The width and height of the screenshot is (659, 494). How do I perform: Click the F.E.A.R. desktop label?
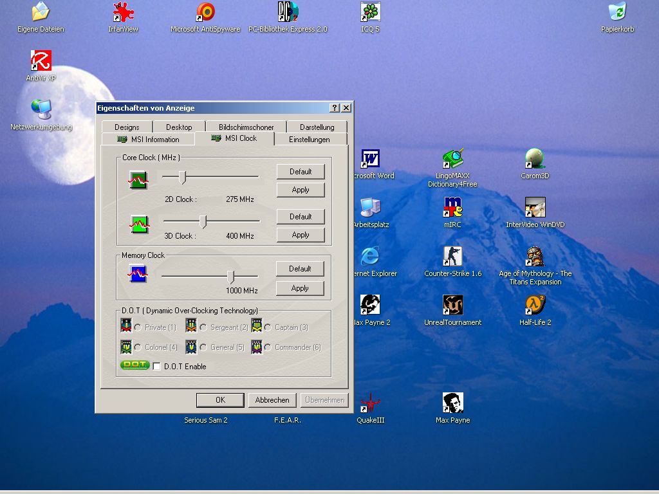pos(288,420)
